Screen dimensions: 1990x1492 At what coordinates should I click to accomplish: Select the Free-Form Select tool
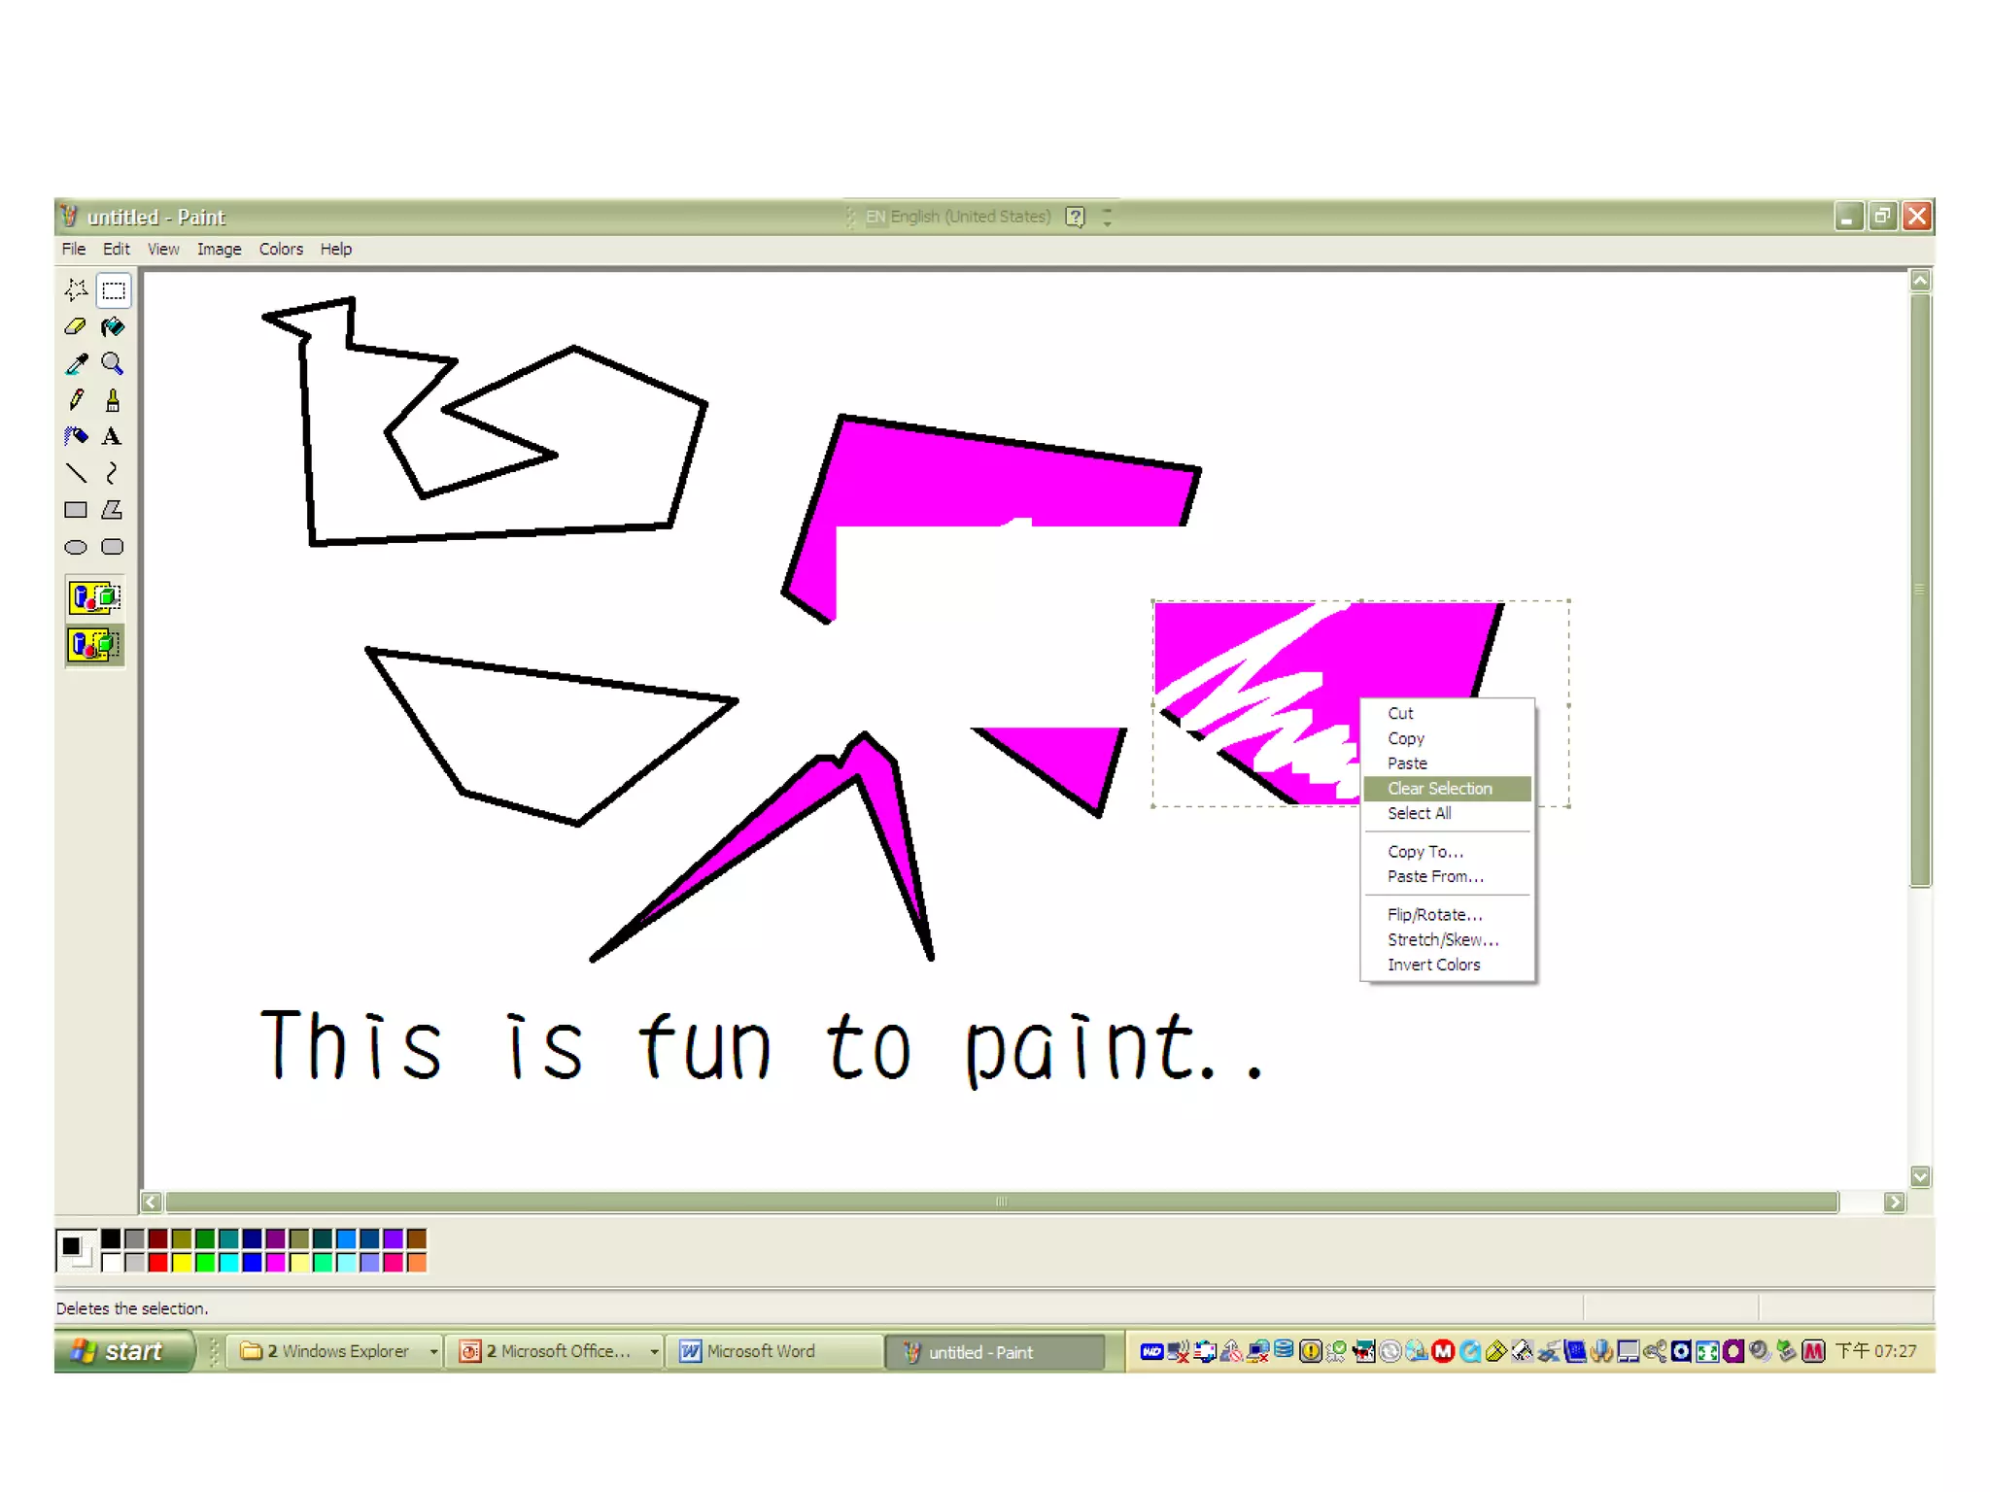tap(76, 289)
